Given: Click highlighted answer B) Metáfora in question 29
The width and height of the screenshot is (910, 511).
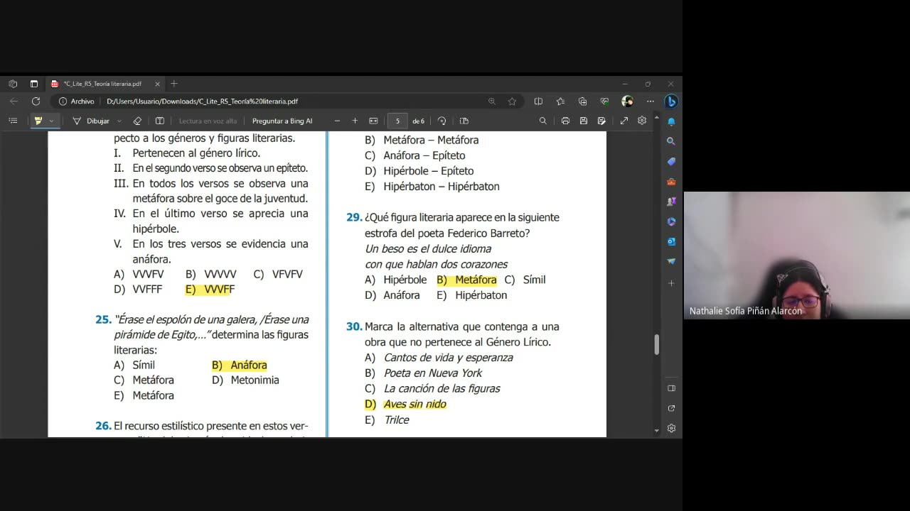Looking at the screenshot, I should click(x=466, y=280).
